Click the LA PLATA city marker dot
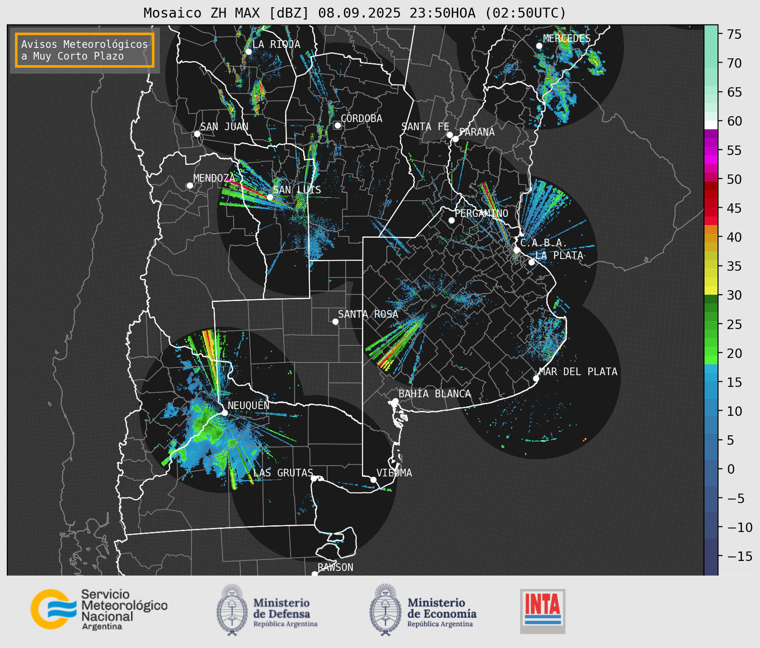 (532, 262)
